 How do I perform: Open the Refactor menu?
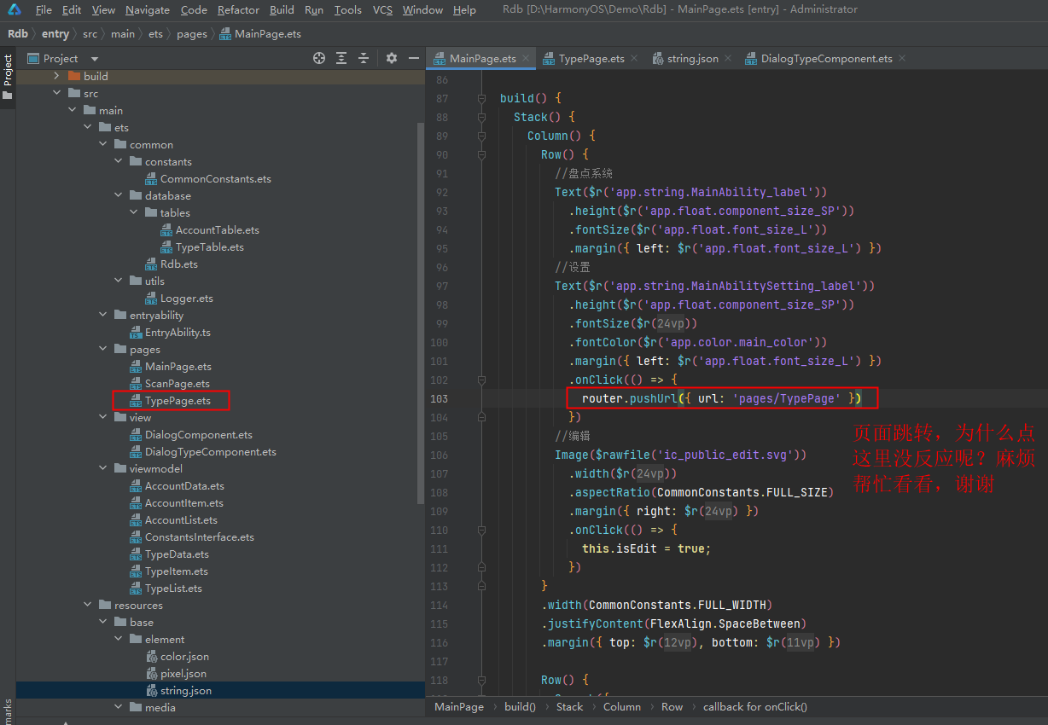coord(238,10)
